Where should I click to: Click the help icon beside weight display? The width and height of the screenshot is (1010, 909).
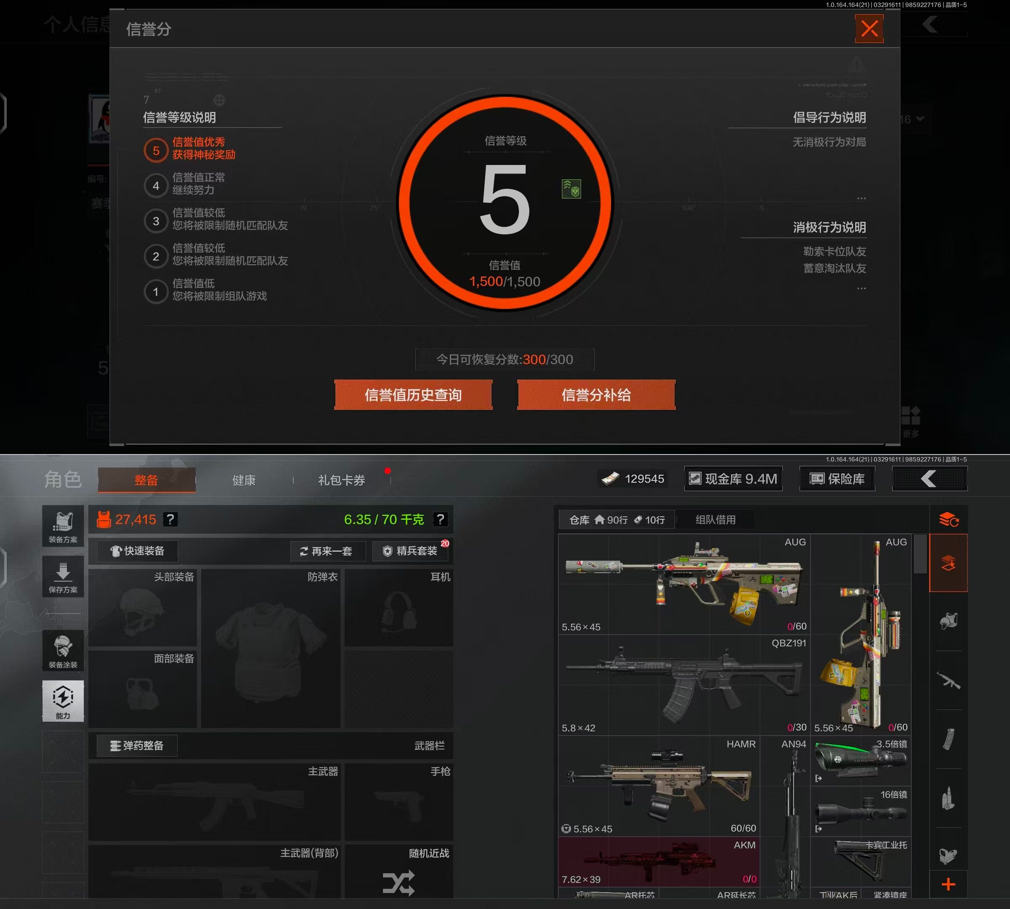click(x=440, y=519)
